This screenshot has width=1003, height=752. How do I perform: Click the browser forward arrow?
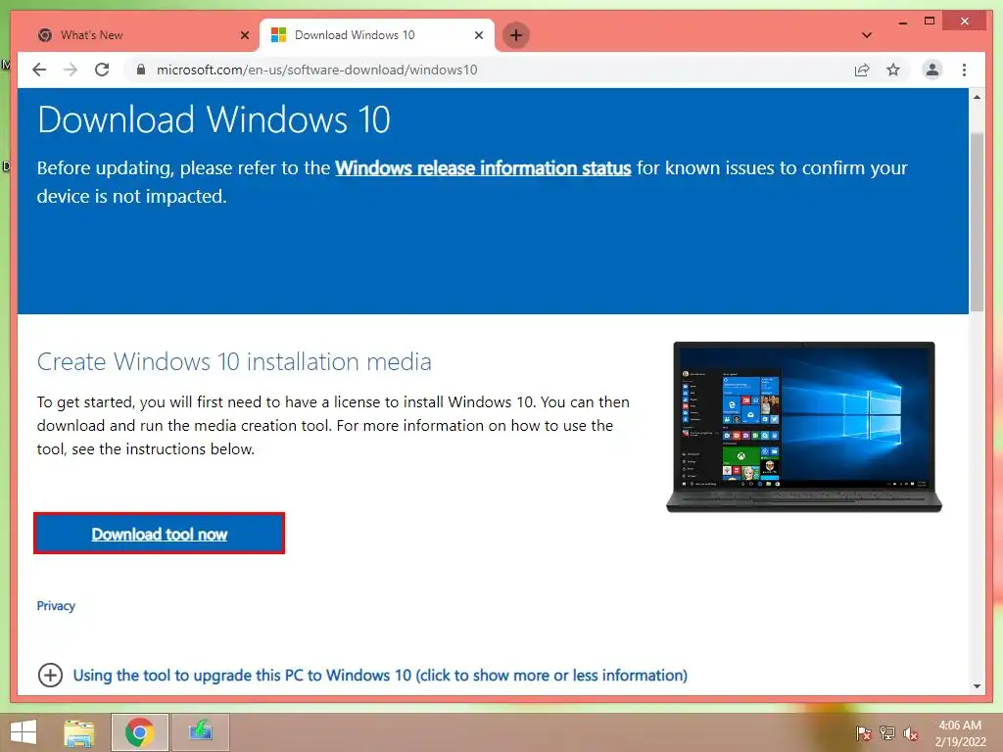click(71, 70)
